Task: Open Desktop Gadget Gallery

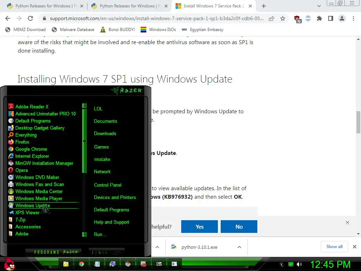Action: coord(36,128)
